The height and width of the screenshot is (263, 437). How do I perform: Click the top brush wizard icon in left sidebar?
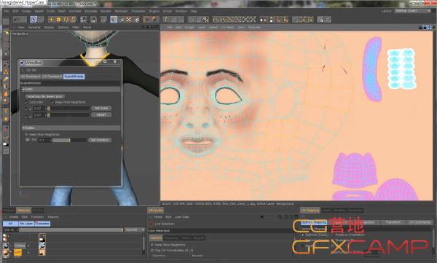[x=6, y=34]
